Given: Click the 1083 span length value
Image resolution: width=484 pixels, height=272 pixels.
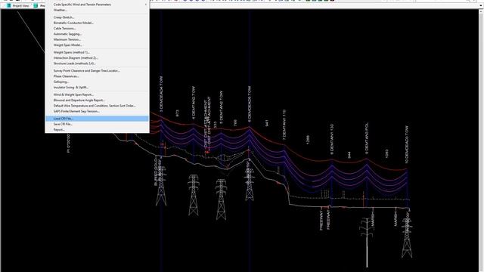Looking at the screenshot, I should pos(386,154).
